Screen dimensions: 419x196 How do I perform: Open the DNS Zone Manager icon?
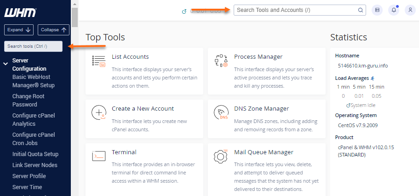click(x=221, y=113)
